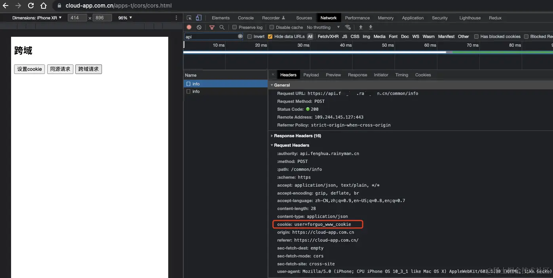Close the request details pane
The height and width of the screenshot is (278, 553).
coord(273,75)
